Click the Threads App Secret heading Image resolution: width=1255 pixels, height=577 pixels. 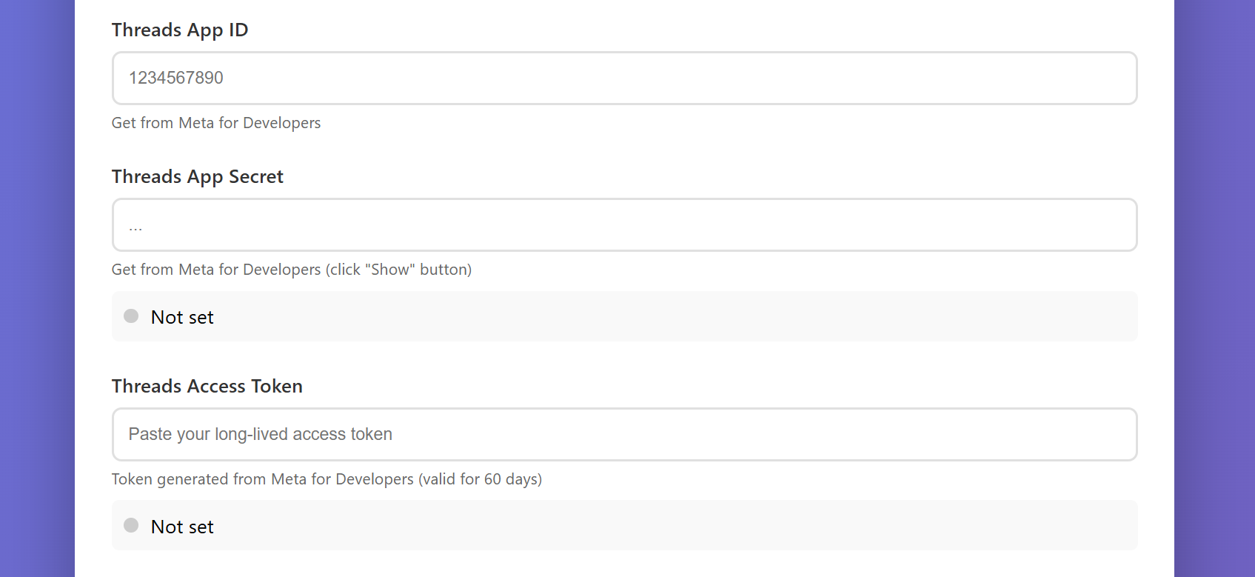coord(197,176)
